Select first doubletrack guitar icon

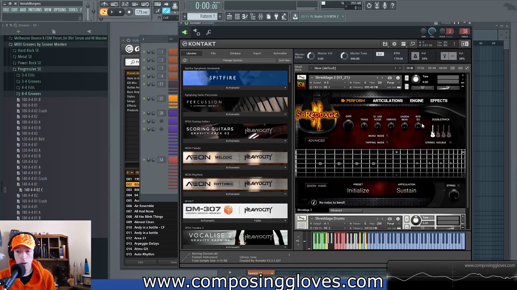point(433,131)
